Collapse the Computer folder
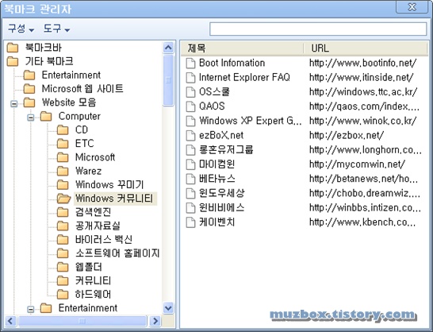Viewport: 433px width, 332px height. (x=31, y=118)
